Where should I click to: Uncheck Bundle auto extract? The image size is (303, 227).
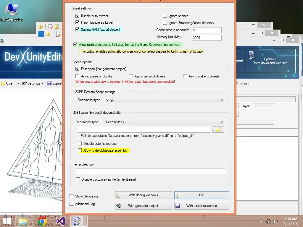click(78, 16)
